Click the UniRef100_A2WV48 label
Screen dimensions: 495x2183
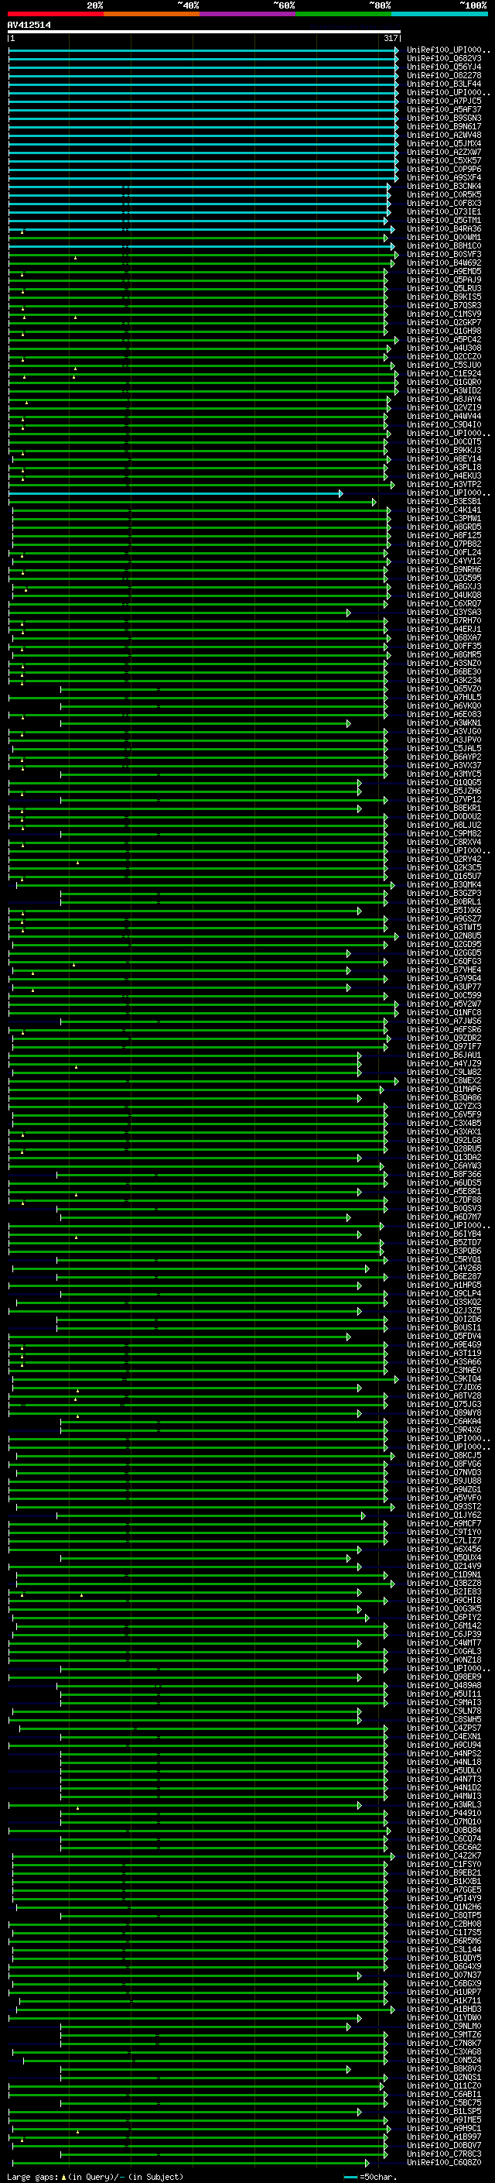[444, 135]
